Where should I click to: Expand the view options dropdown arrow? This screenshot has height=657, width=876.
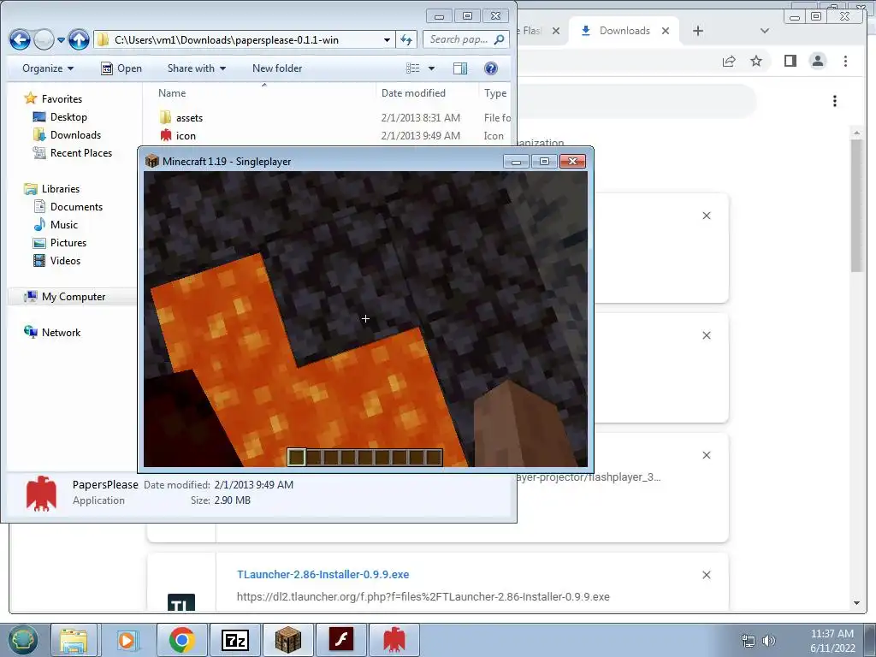pos(431,68)
